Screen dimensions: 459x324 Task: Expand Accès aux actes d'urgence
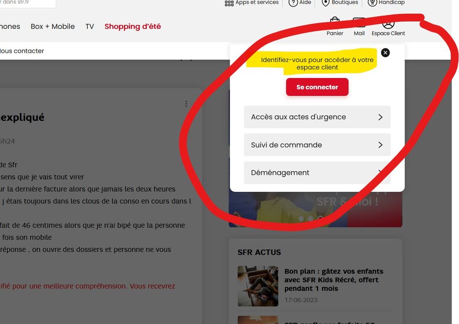pos(317,117)
